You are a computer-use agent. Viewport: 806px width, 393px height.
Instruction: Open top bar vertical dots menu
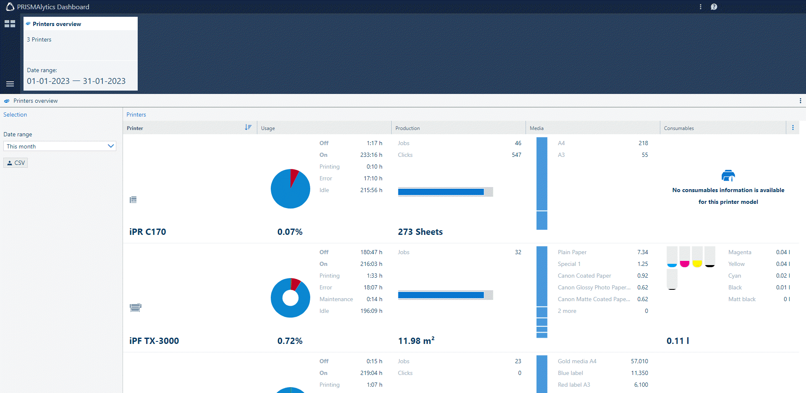tap(700, 7)
